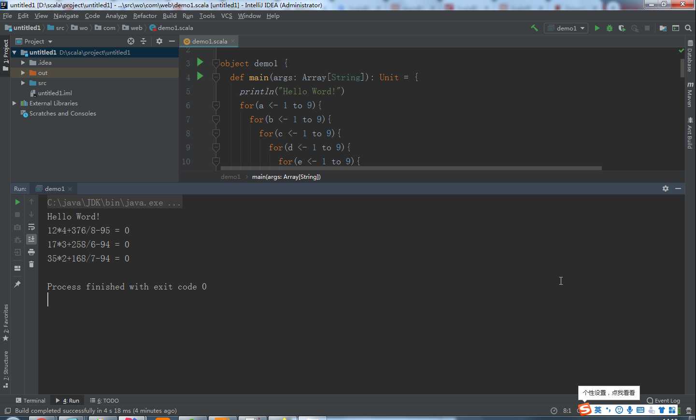Expand the out folder

[23, 72]
